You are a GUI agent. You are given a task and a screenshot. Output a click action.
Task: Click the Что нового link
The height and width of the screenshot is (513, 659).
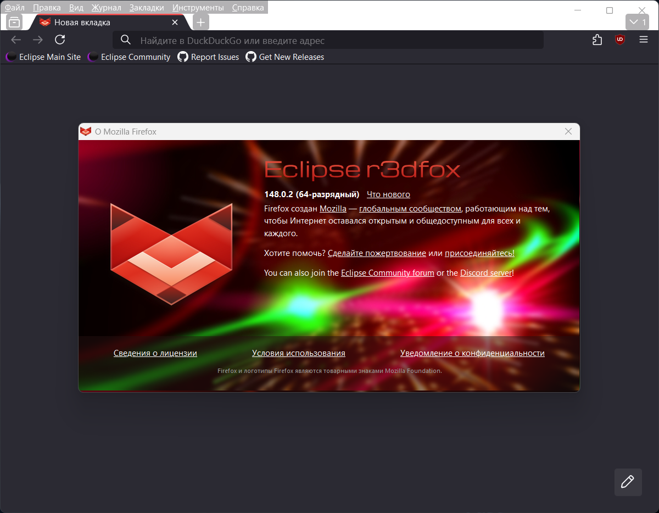tap(388, 194)
